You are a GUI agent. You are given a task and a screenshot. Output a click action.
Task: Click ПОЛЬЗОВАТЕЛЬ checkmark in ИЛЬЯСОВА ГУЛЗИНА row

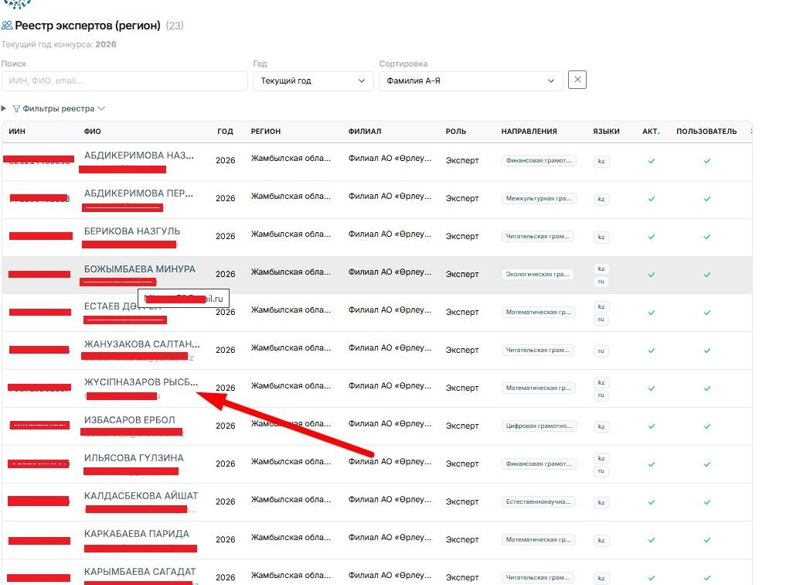coord(707,464)
